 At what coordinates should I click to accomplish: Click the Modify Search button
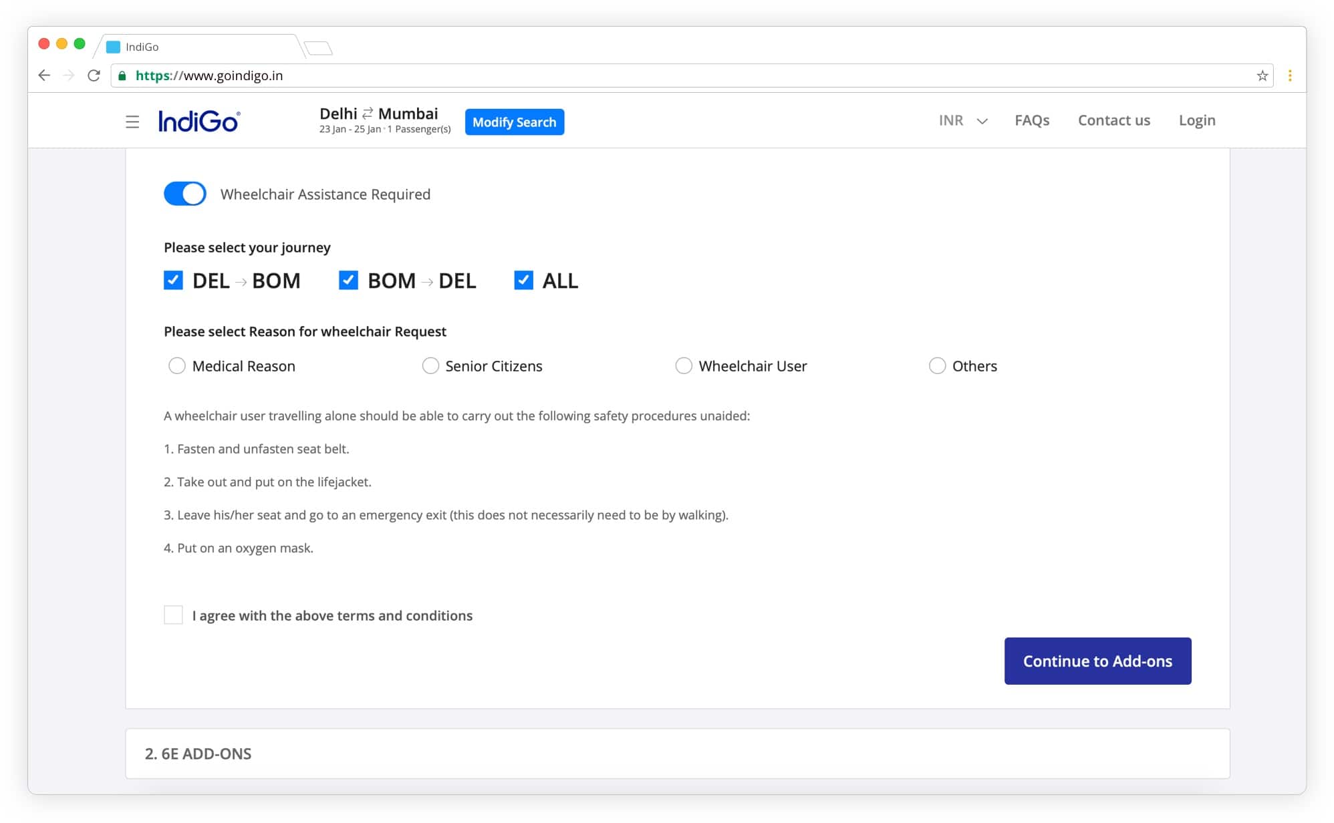pyautogui.click(x=514, y=122)
